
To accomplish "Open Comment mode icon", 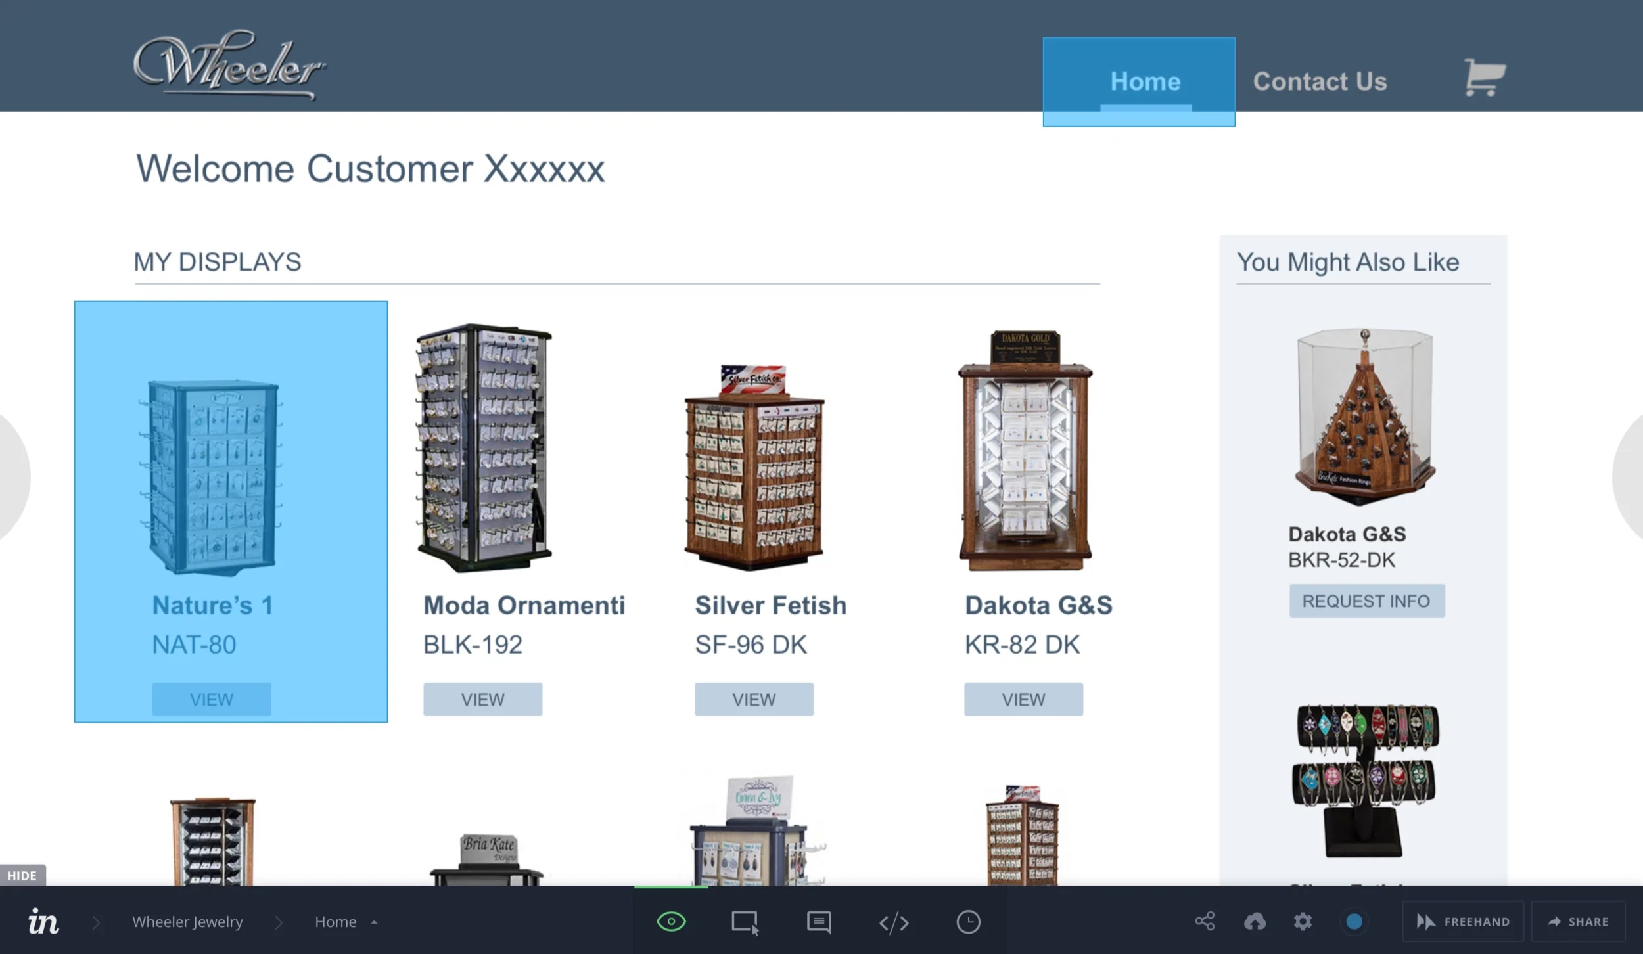I will tap(819, 922).
